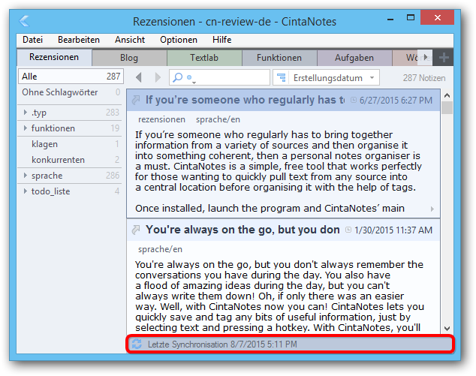The height and width of the screenshot is (376, 476).
Task: Select note titled 'You're always on the go'
Action: (243, 230)
